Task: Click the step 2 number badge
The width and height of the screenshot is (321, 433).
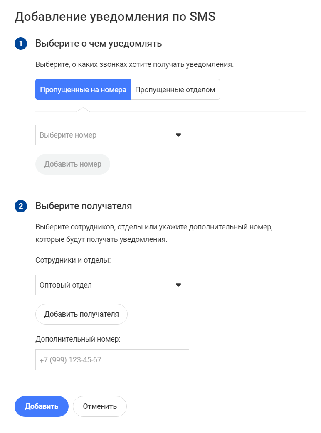Action: pyautogui.click(x=21, y=206)
